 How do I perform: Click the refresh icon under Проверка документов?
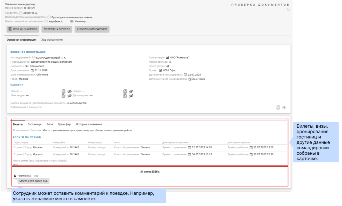coord(288,9)
